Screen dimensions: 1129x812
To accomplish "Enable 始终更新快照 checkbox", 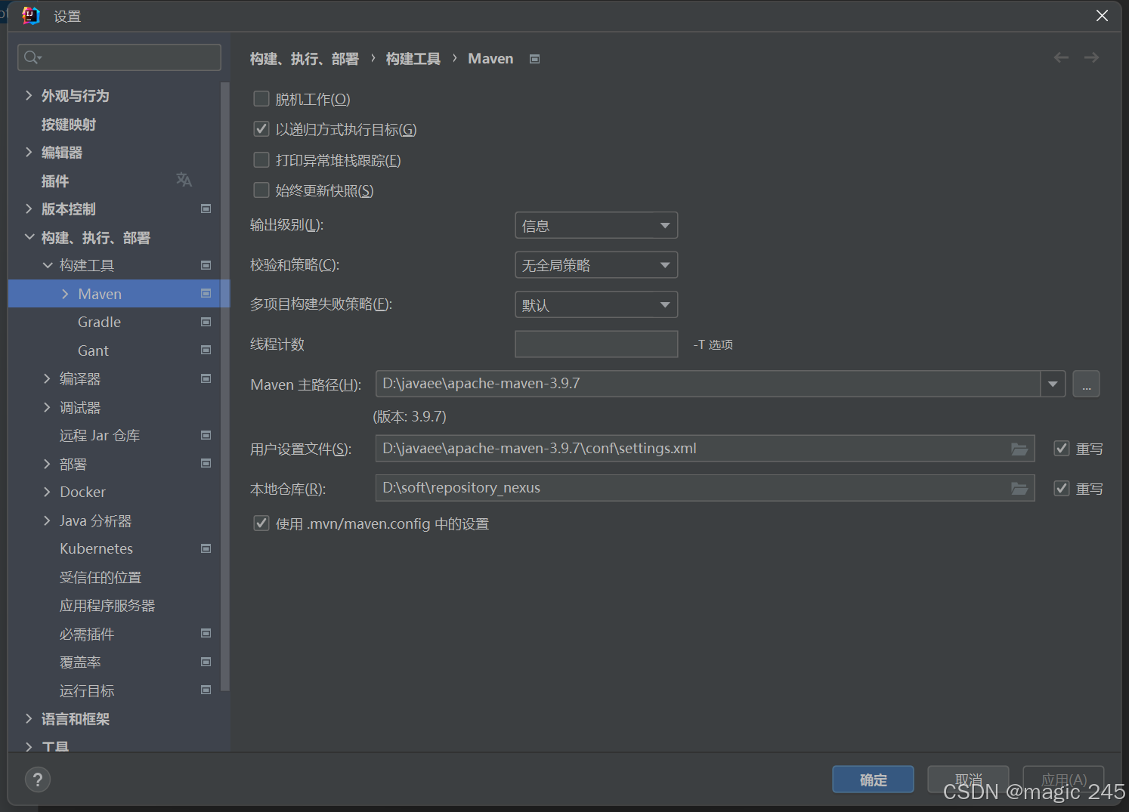I will click(261, 190).
